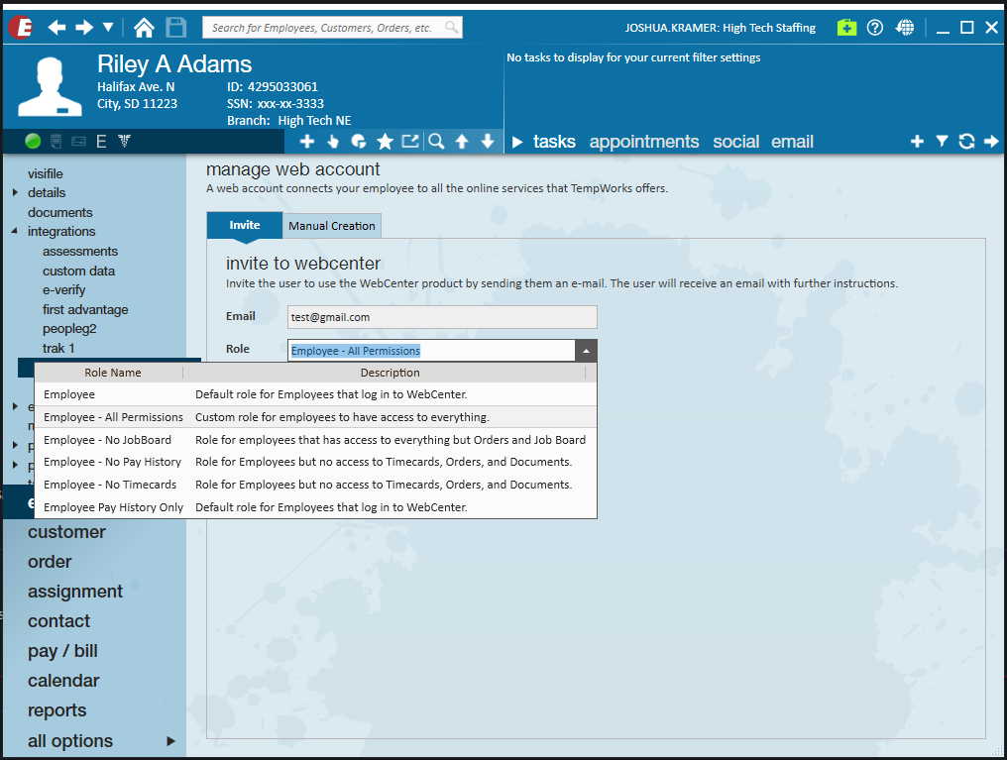Go forward with the right arrow icon
Screen dimensions: 1007x760
click(84, 27)
